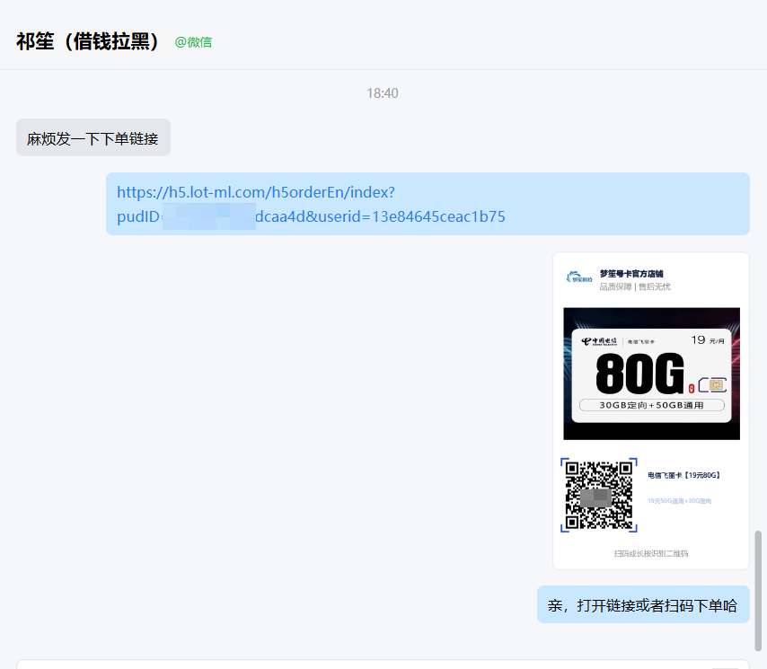The width and height of the screenshot is (767, 669).
Task: Select the message 麻烦发一下下单链接
Action: (93, 138)
